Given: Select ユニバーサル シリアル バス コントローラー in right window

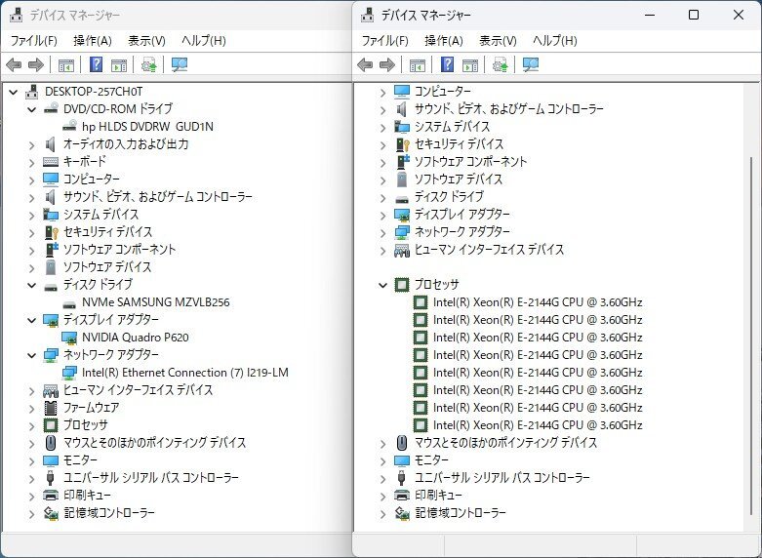Looking at the screenshot, I should point(502,478).
